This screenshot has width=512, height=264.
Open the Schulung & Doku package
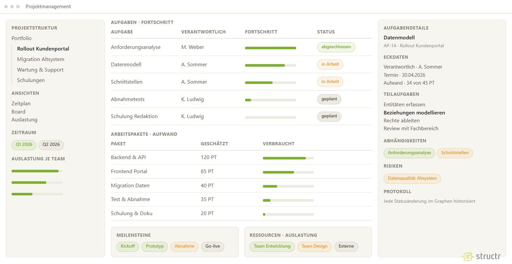point(242,213)
